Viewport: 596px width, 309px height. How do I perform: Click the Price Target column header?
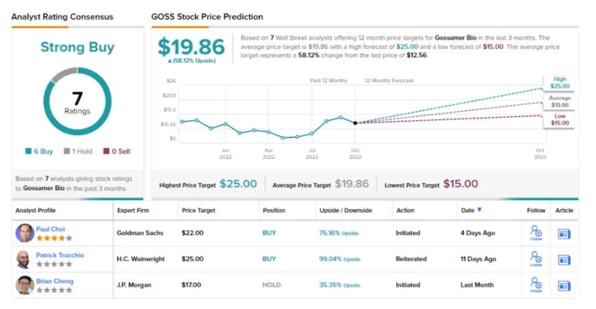tap(198, 211)
